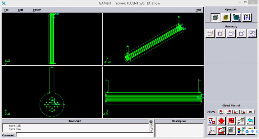Click the Baidu IME paw icon
Screen dimensions: 259x139
[x=247, y=132]
